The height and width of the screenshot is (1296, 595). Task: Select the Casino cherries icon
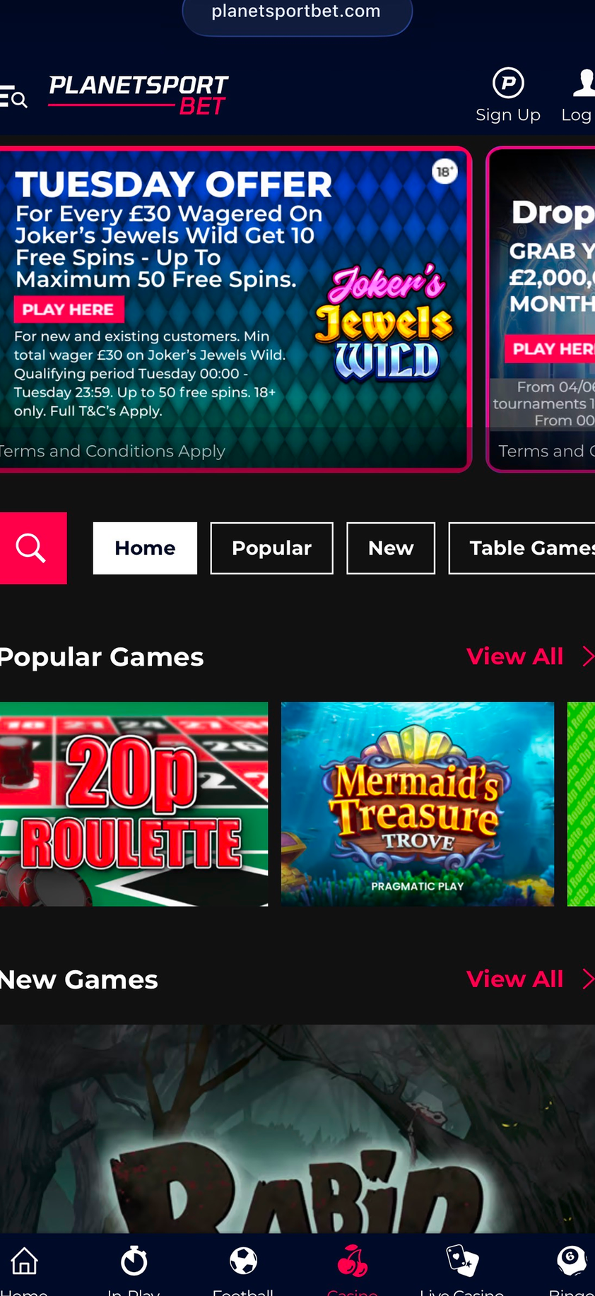[352, 1261]
